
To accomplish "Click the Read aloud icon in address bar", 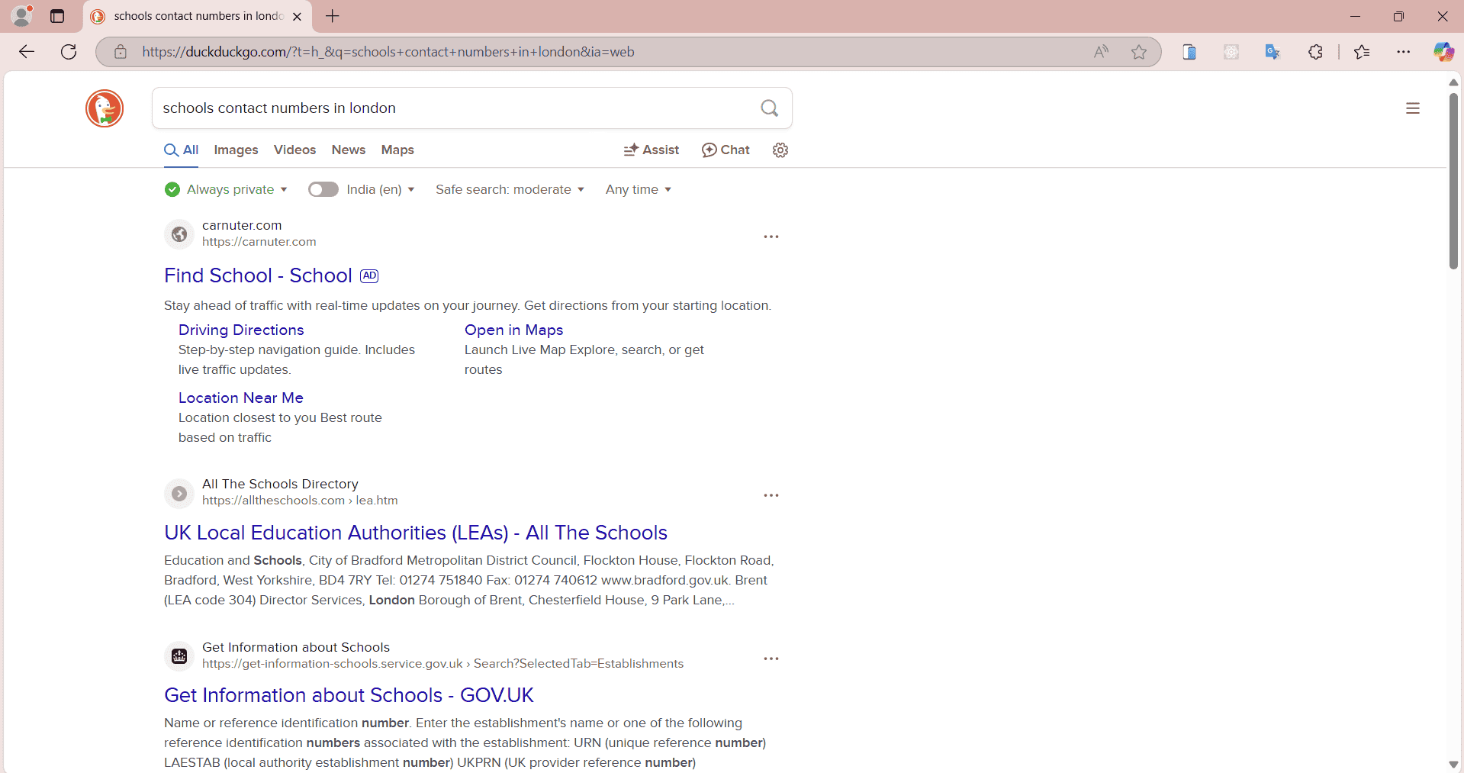I will point(1100,52).
